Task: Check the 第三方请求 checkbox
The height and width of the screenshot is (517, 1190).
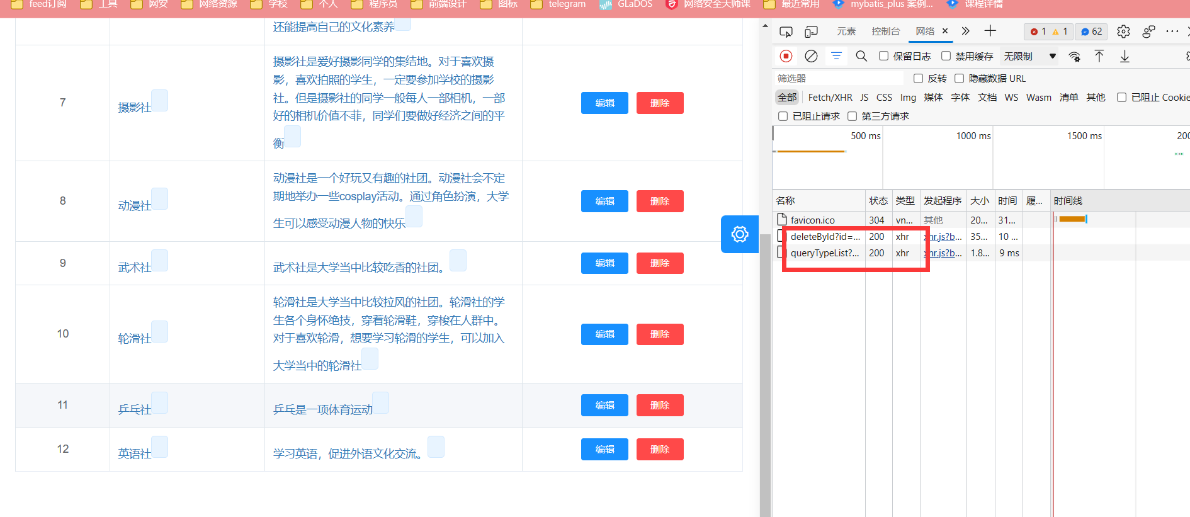Action: point(853,116)
